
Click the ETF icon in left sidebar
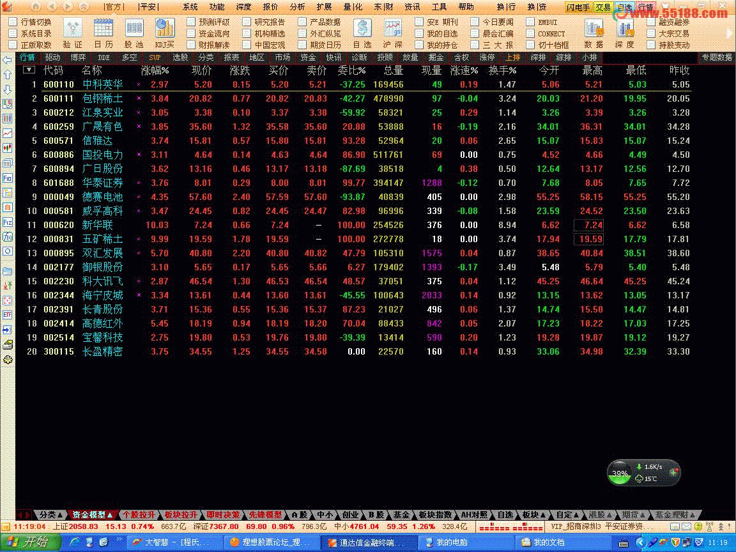(x=8, y=314)
